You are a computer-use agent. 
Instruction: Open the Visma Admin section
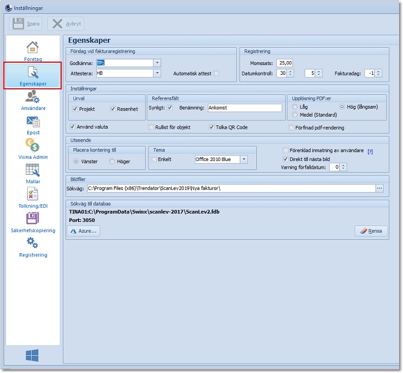click(x=33, y=148)
